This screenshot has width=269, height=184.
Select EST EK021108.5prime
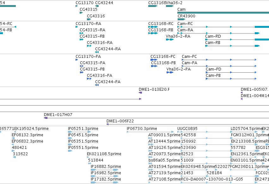point(104,154)
